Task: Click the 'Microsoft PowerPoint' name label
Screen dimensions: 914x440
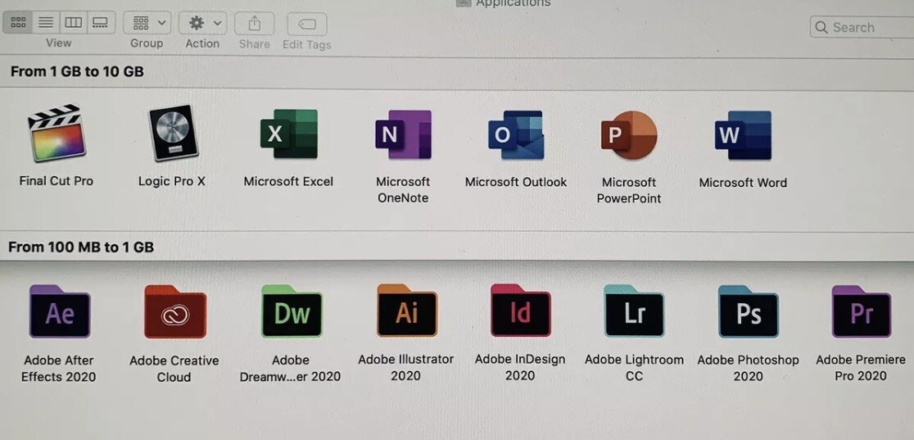Action: point(629,190)
